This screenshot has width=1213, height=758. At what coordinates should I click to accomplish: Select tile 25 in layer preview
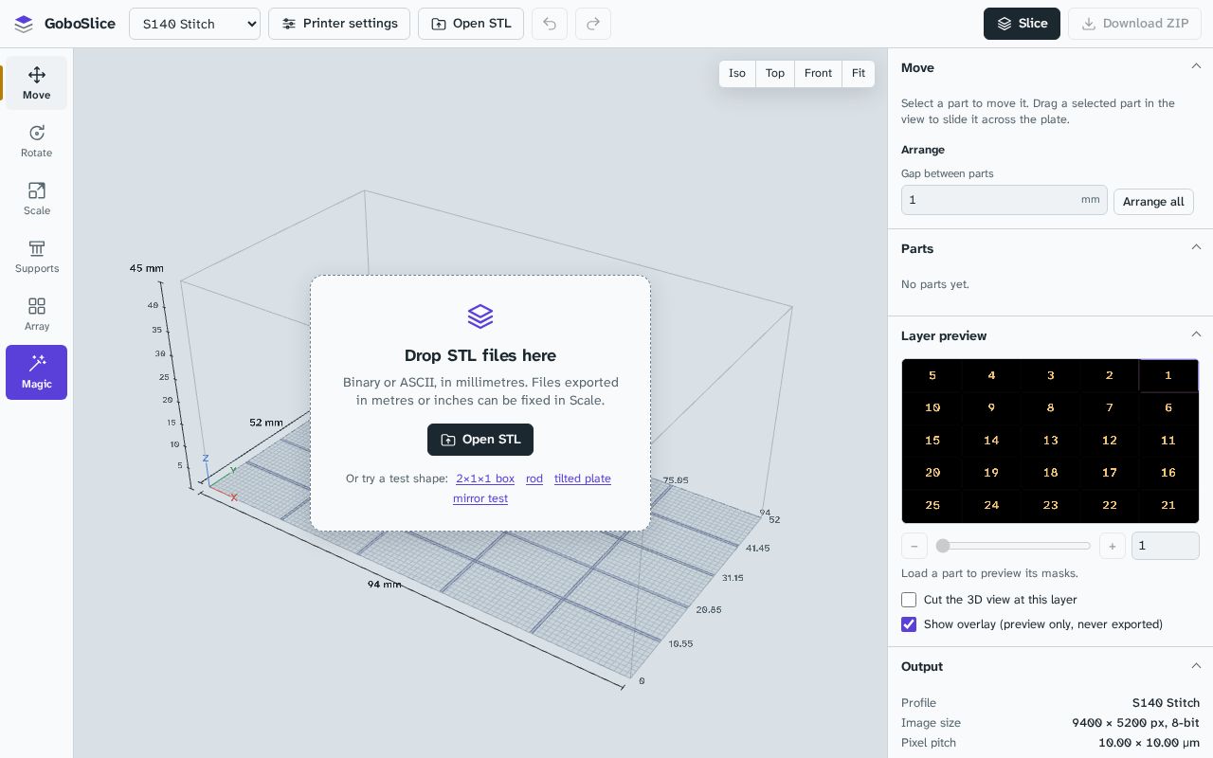[x=932, y=505]
